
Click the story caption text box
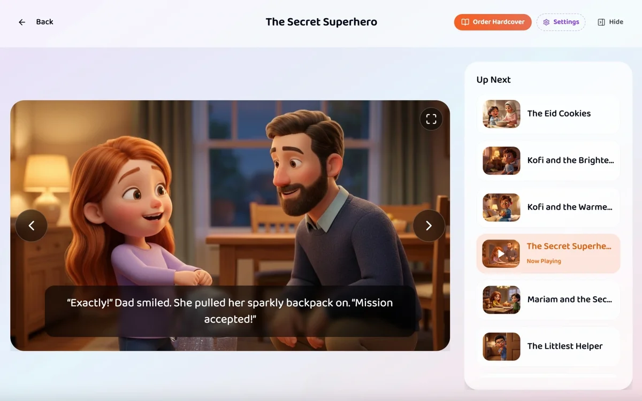[230, 311]
